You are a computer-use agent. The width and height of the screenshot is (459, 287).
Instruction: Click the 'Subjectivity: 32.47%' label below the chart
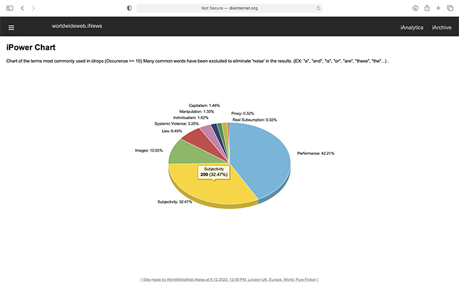click(175, 202)
